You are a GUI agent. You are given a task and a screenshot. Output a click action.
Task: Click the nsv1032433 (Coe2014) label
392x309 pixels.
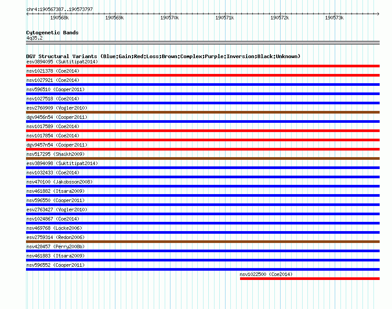click(53, 173)
